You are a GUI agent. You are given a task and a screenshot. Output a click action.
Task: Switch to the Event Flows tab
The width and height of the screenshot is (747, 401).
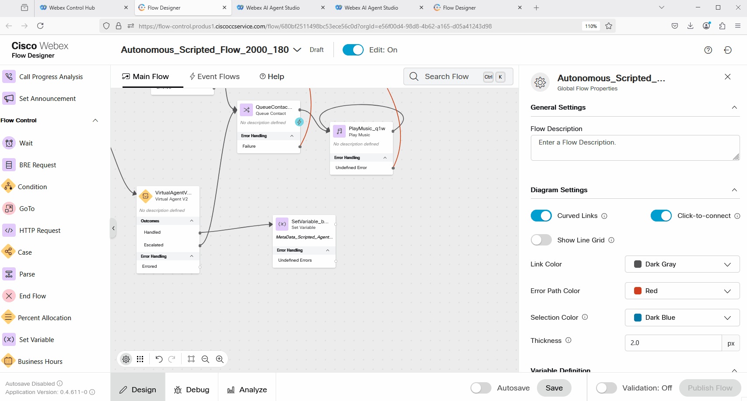coord(214,76)
